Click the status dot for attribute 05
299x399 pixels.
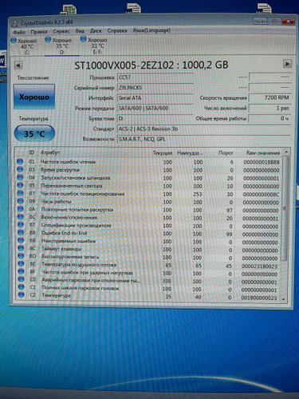[20, 185]
